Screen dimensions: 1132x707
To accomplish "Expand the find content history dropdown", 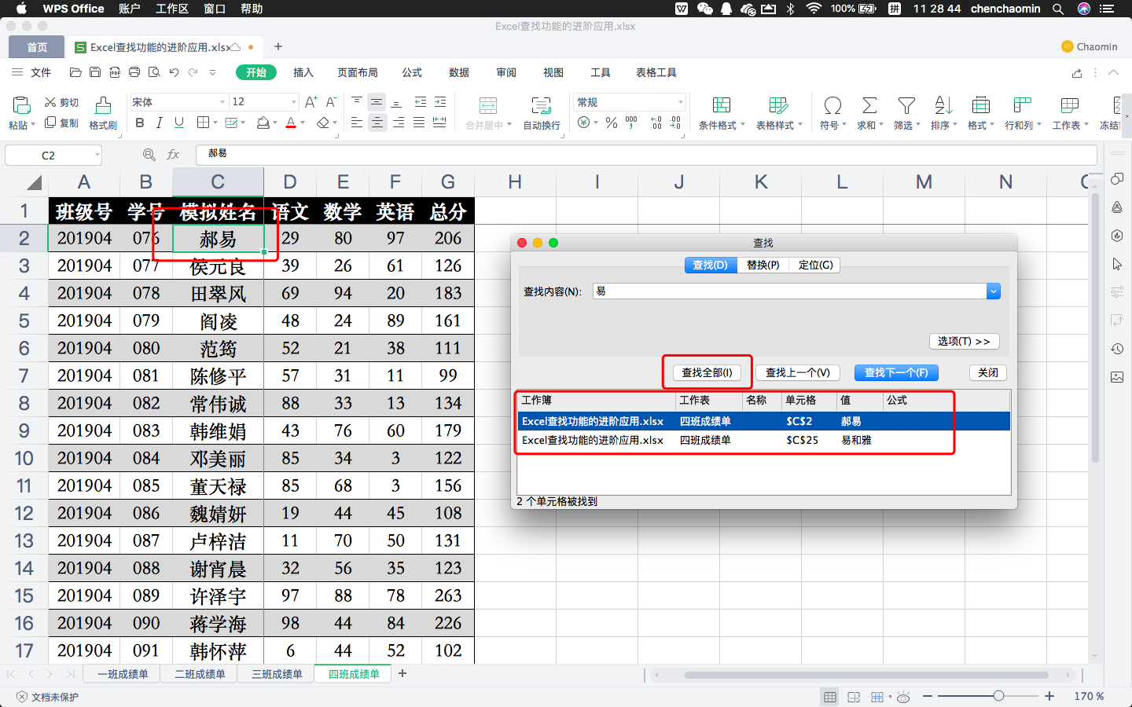I will click(x=994, y=291).
